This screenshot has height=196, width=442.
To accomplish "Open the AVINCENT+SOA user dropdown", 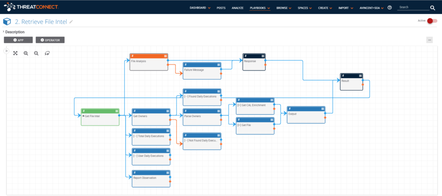I will click(372, 8).
